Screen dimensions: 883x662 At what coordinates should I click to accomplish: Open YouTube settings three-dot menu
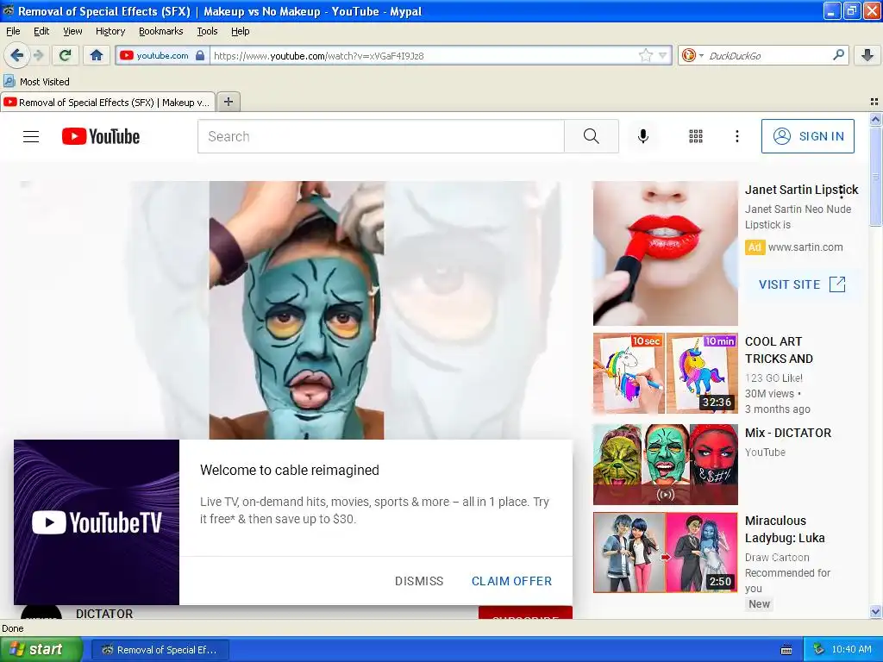[737, 136]
